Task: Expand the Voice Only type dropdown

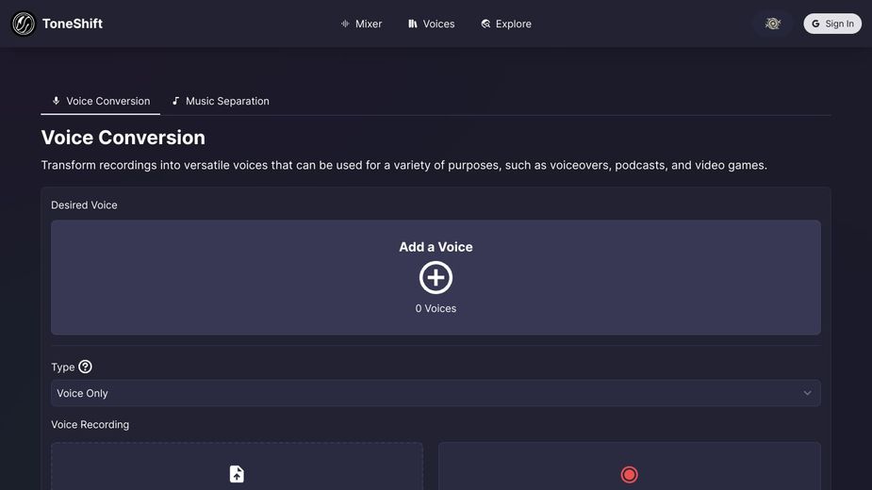Action: pyautogui.click(x=436, y=393)
